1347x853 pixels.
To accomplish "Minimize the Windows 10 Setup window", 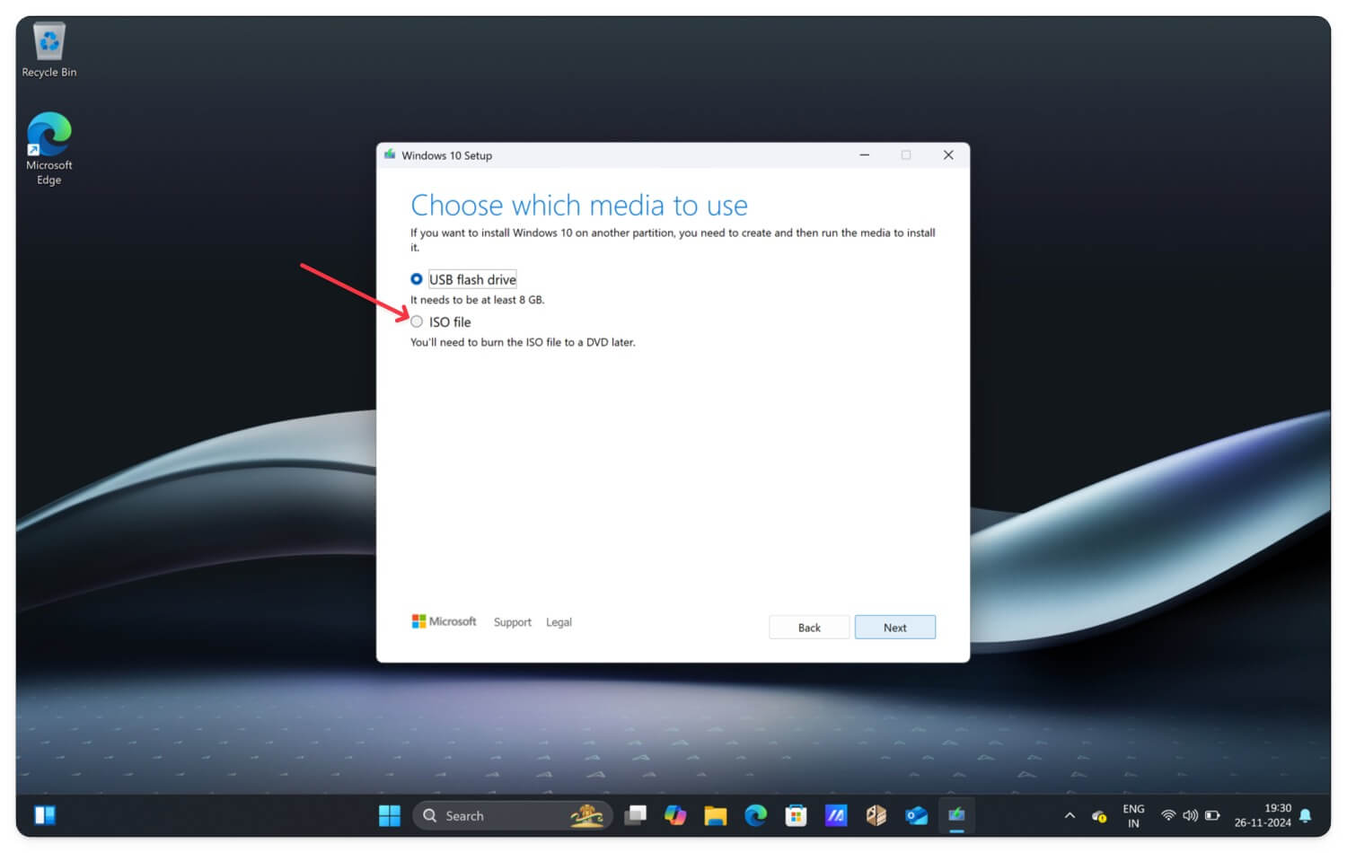I will pyautogui.click(x=864, y=155).
